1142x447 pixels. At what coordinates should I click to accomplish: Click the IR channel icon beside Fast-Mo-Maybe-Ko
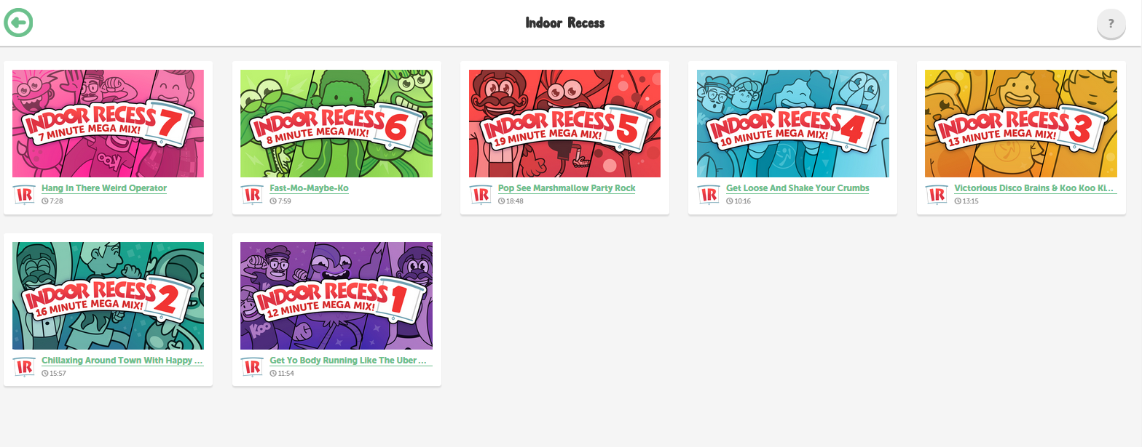point(252,195)
